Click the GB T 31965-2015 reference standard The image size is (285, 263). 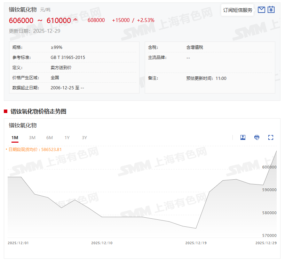point(68,57)
